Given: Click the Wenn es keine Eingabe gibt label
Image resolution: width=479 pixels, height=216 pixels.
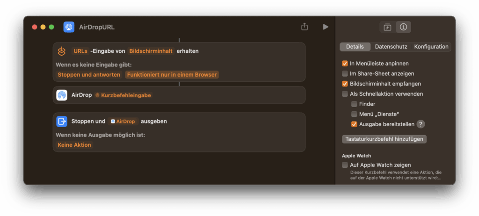Looking at the screenshot, I should pyautogui.click(x=94, y=65).
